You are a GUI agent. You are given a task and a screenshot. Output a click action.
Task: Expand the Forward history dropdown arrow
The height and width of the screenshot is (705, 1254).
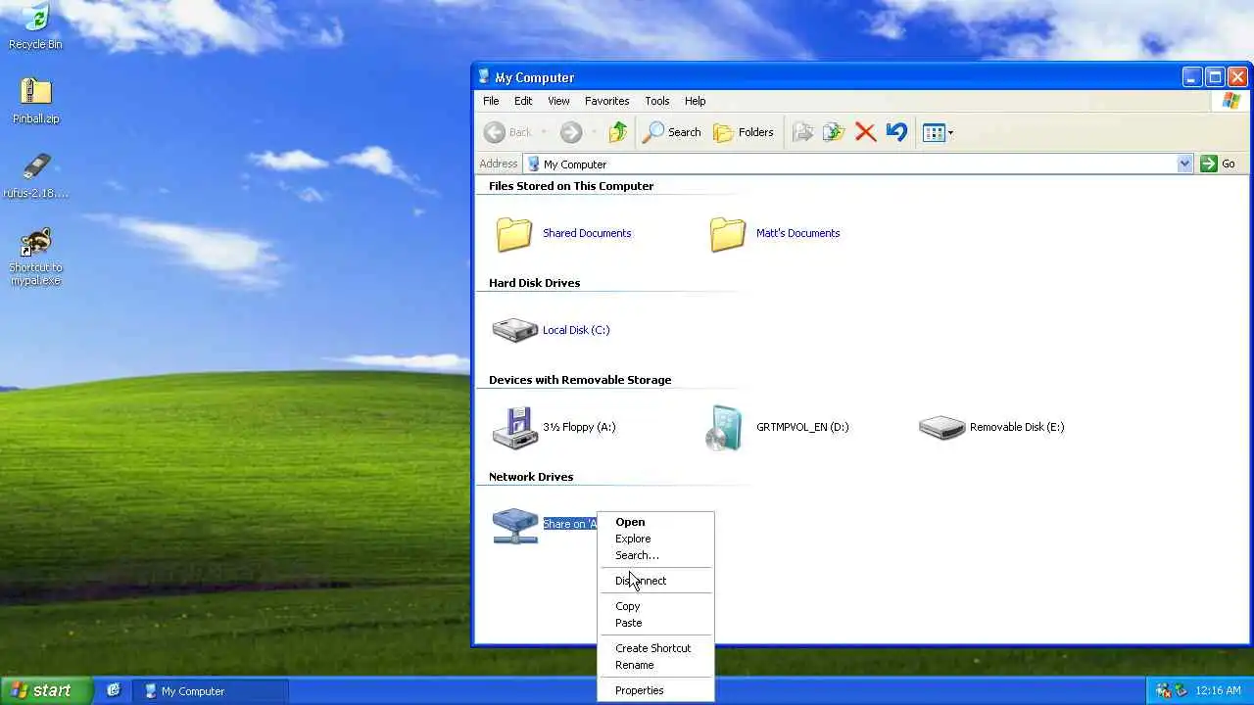click(593, 132)
